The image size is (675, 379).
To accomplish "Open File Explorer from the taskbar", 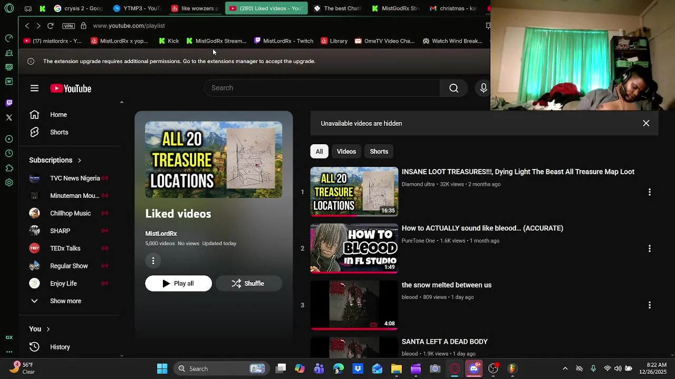I will click(x=396, y=368).
